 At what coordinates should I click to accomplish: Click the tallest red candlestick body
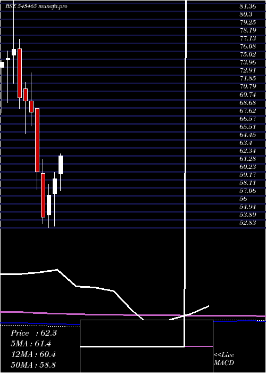[37, 140]
